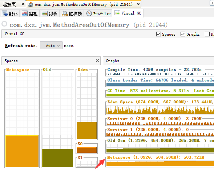Screen dimensions: 214x171
Task: Click the 概述 overview info icon
Action: [5, 13]
